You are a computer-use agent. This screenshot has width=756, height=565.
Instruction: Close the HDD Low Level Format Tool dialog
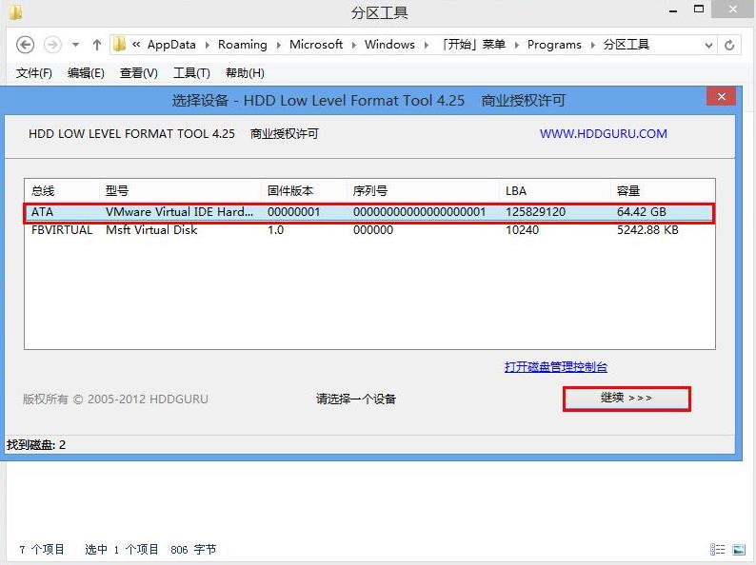721,97
